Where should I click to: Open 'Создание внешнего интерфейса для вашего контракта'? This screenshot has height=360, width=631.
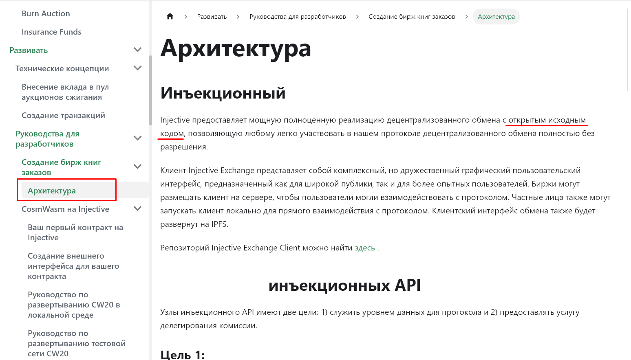tap(73, 266)
